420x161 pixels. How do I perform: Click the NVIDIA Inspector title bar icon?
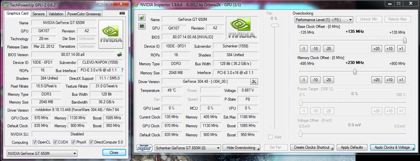[137, 5]
